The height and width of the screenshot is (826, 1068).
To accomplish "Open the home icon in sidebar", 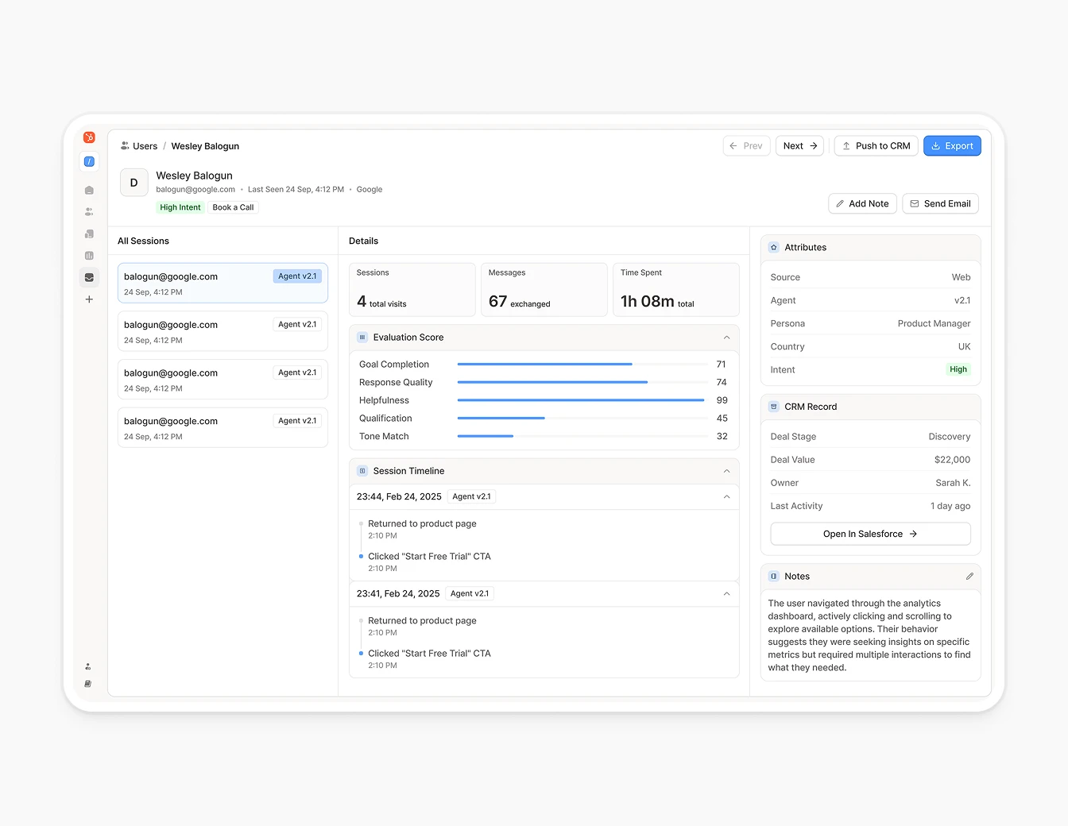I will pos(89,191).
